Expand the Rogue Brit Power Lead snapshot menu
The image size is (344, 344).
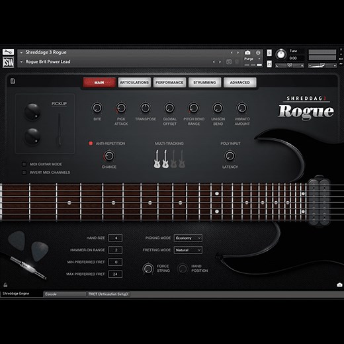tap(21, 62)
